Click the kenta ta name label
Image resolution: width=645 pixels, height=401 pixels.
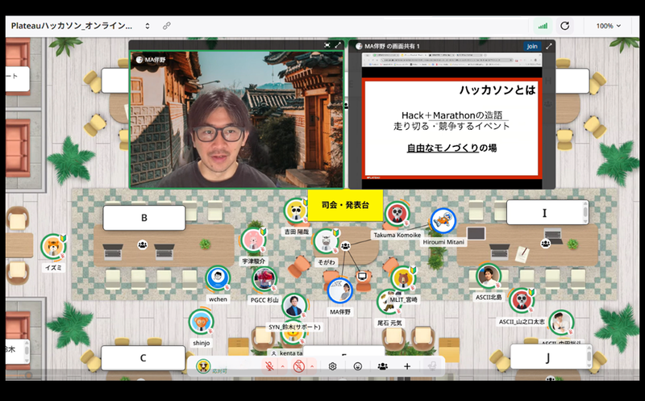pyautogui.click(x=288, y=353)
